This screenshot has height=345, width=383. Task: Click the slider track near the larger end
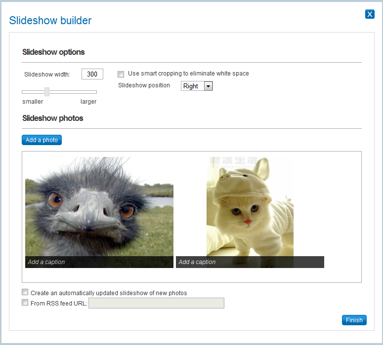click(x=89, y=92)
